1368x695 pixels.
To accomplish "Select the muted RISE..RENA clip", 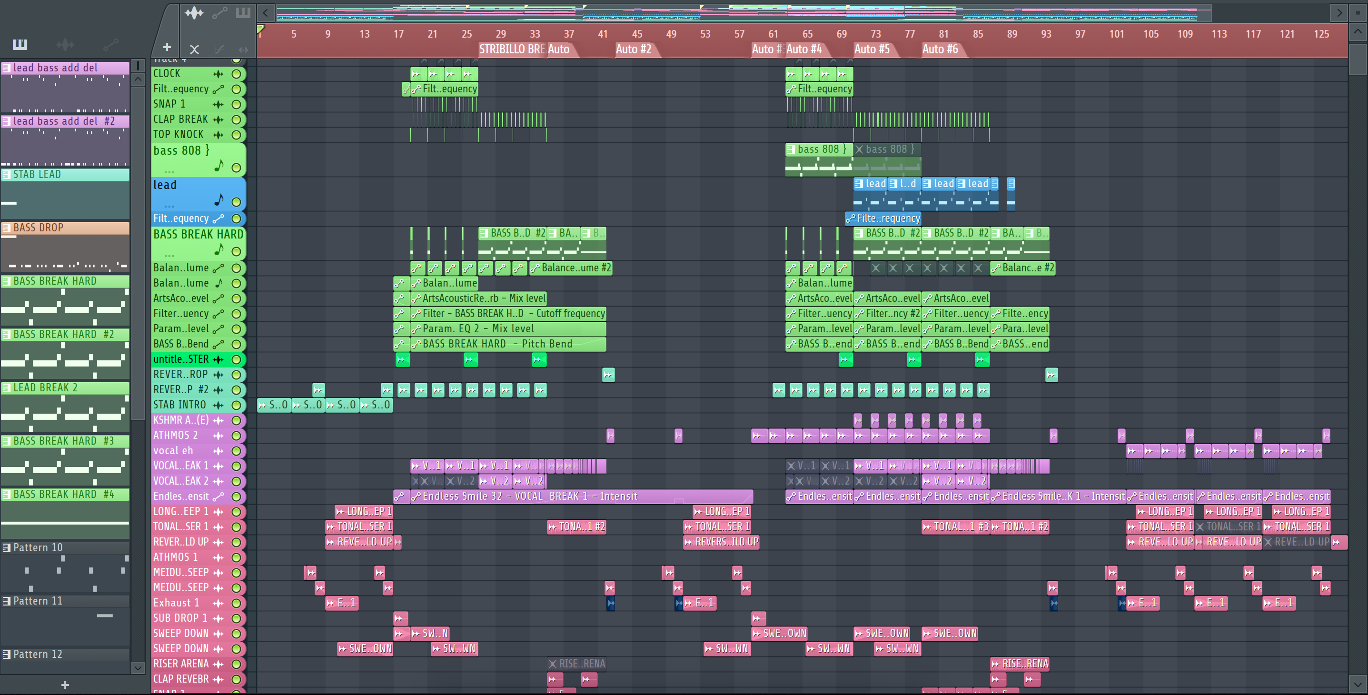I will (x=577, y=664).
